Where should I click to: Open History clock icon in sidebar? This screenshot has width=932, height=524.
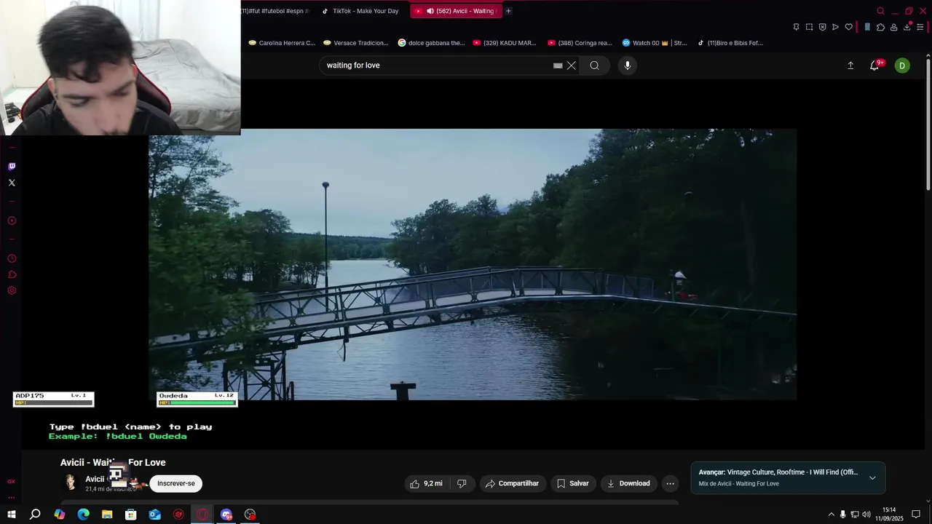(12, 258)
